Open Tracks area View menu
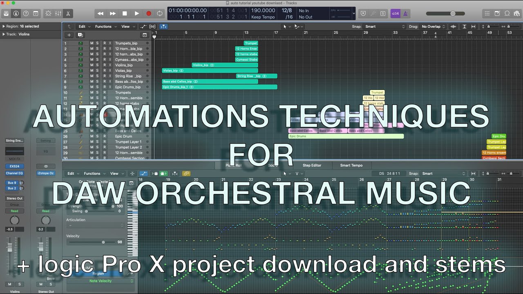This screenshot has height=294, width=523. 127,27
